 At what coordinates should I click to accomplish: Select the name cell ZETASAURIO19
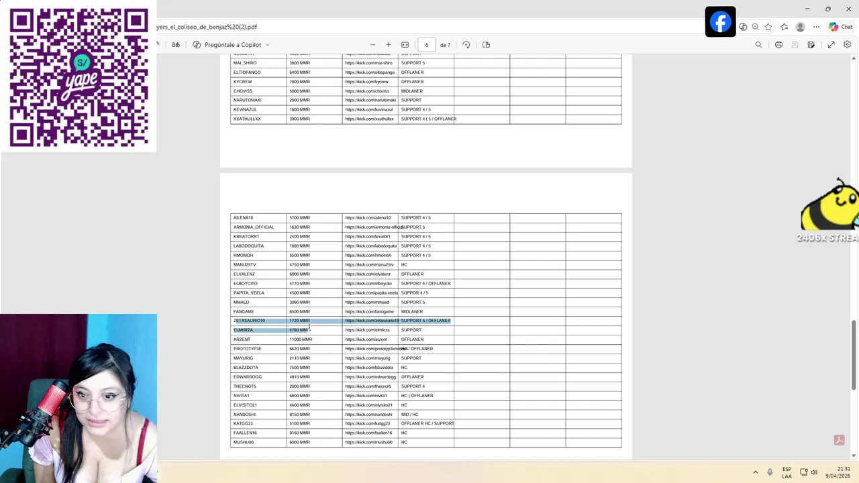[249, 321]
